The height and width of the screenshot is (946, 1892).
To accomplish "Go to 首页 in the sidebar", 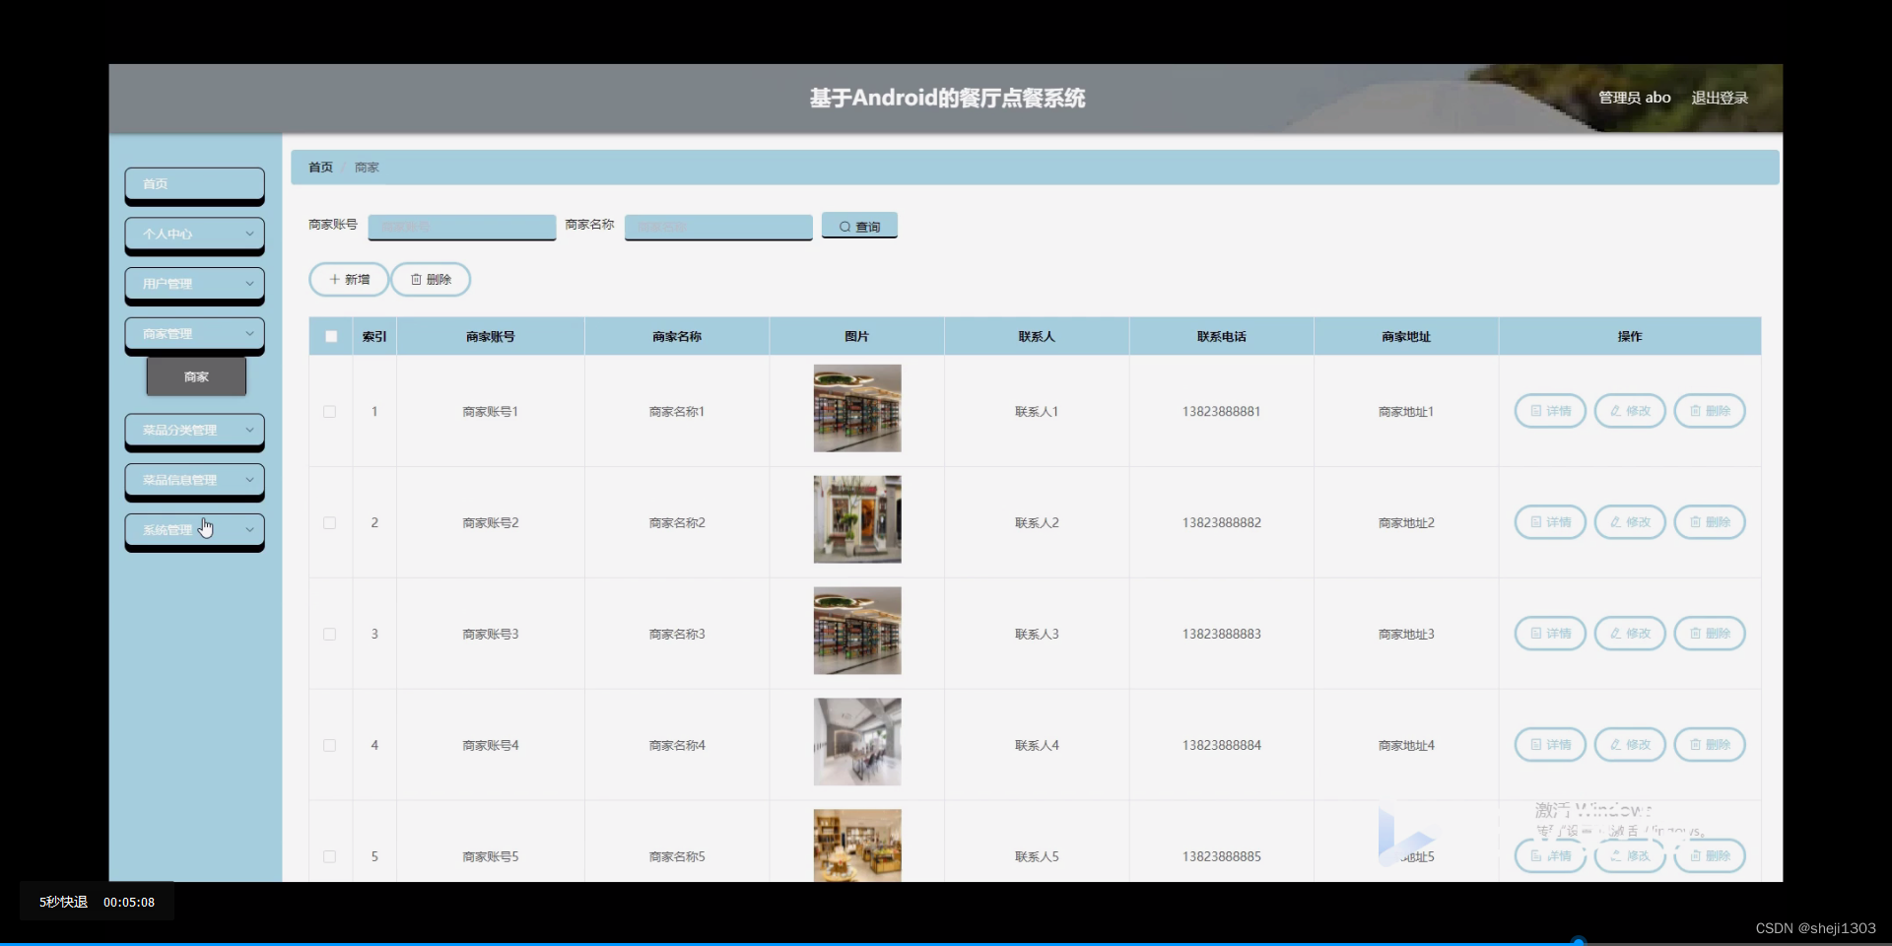I will (194, 184).
